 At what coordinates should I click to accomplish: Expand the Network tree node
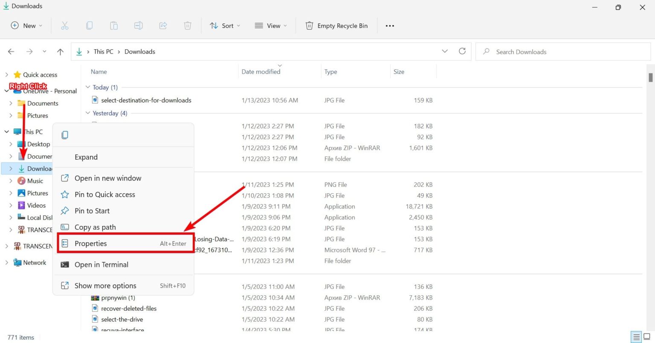(6, 262)
